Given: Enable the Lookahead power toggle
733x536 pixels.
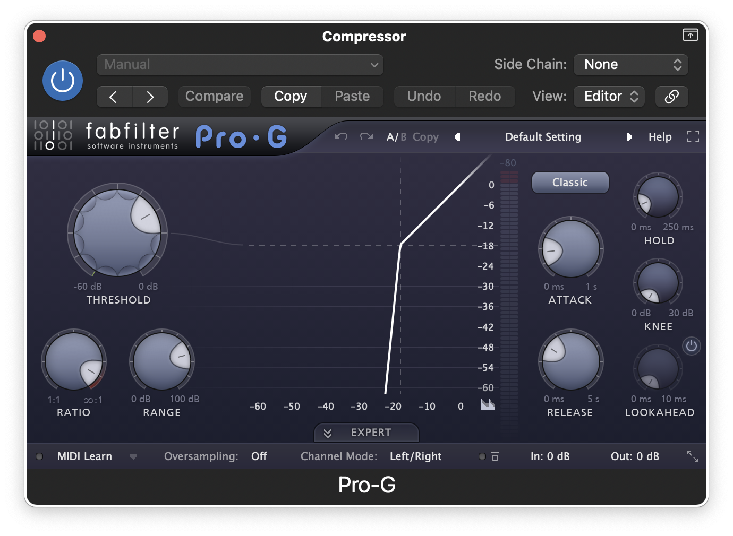Looking at the screenshot, I should pyautogui.click(x=691, y=346).
